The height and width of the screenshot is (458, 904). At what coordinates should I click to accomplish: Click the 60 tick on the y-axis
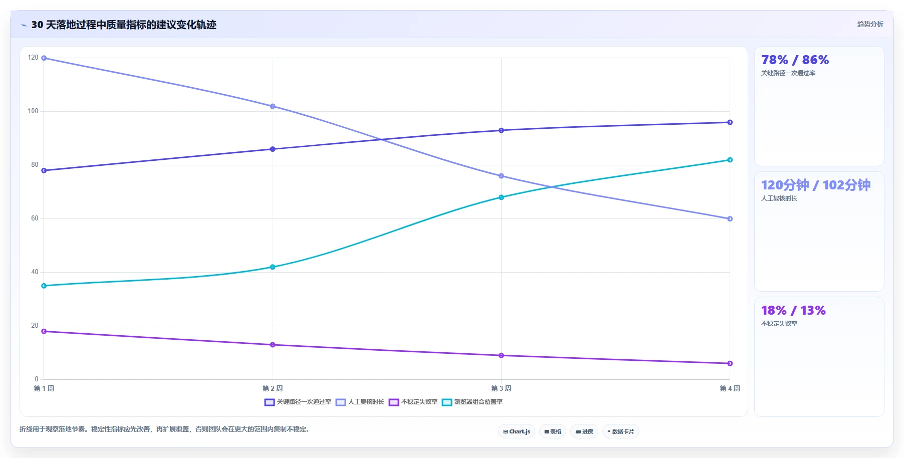[35, 218]
